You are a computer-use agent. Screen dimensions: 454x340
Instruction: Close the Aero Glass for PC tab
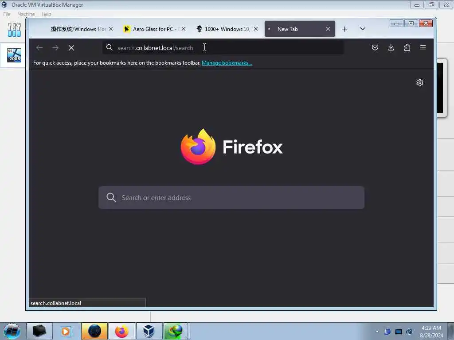coord(184,29)
